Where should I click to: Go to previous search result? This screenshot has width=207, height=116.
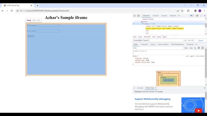(x=189, y=40)
